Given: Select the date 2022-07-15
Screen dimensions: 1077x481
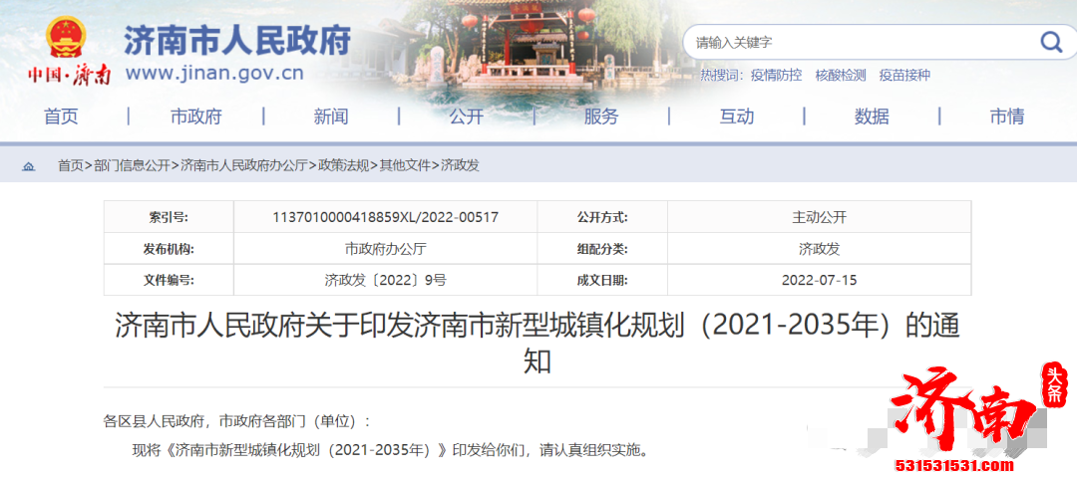Looking at the screenshot, I should coord(820,280).
